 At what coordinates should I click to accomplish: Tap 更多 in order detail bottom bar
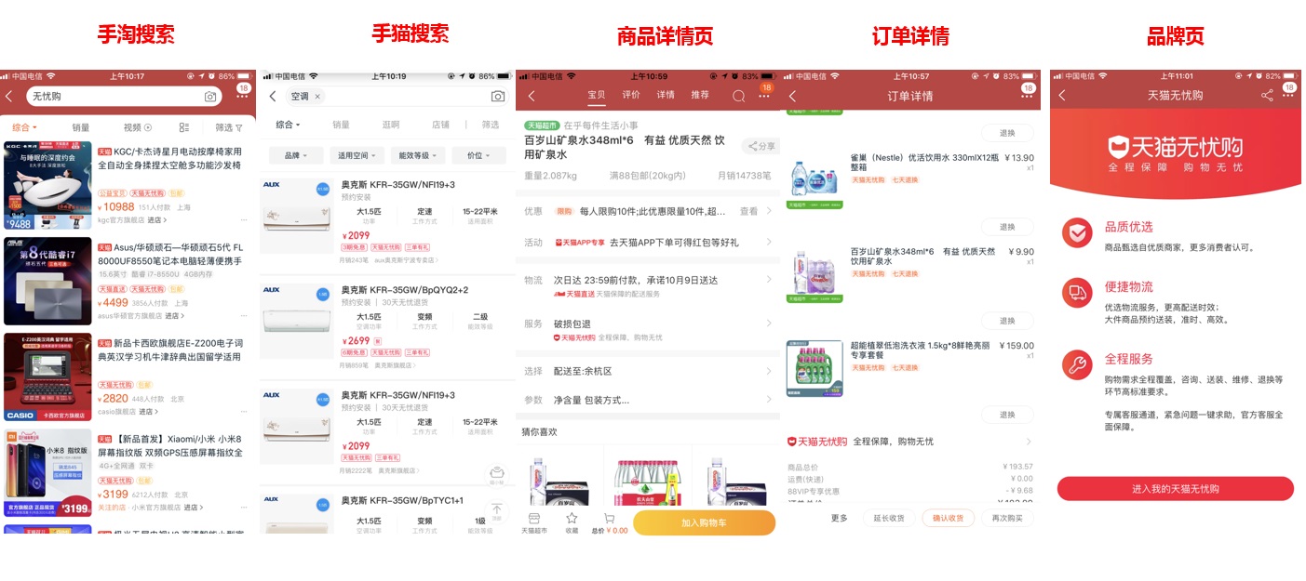(840, 518)
